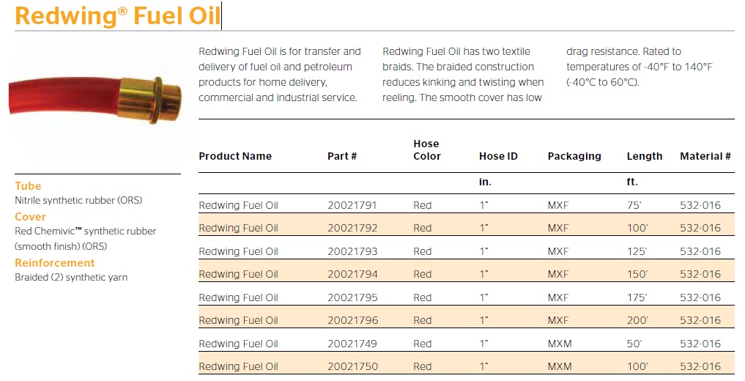Click the Hose Color column header
745x381 pixels.
click(427, 150)
